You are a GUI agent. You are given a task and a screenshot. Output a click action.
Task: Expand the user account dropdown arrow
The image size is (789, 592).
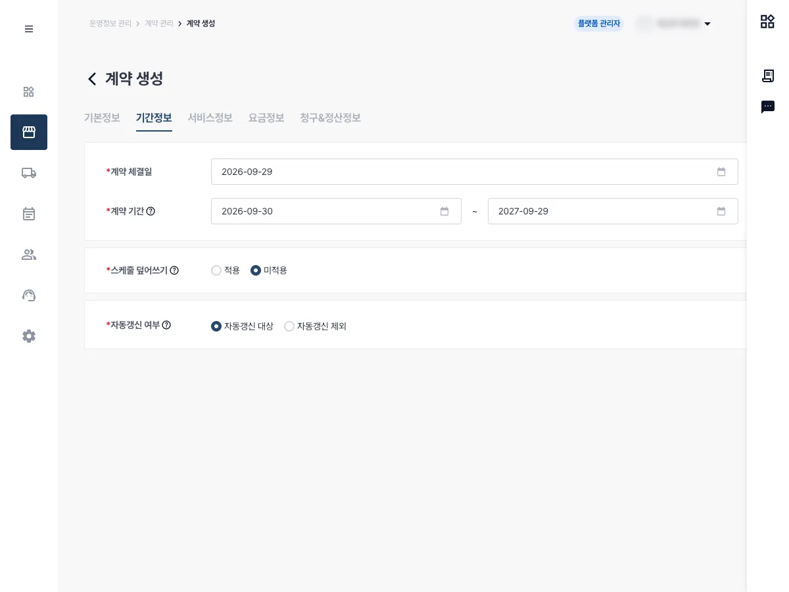point(707,24)
